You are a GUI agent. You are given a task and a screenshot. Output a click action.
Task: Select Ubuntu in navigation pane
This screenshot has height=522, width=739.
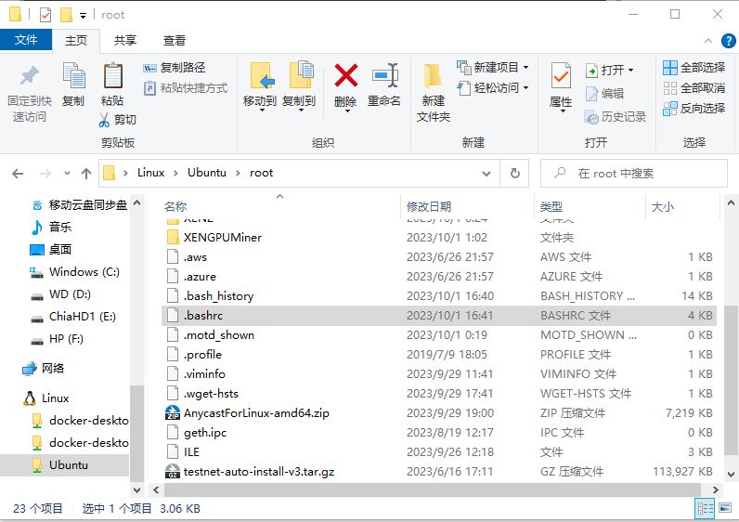[x=64, y=465]
